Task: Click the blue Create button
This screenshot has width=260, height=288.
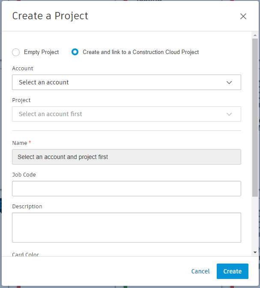Action: 232,271
